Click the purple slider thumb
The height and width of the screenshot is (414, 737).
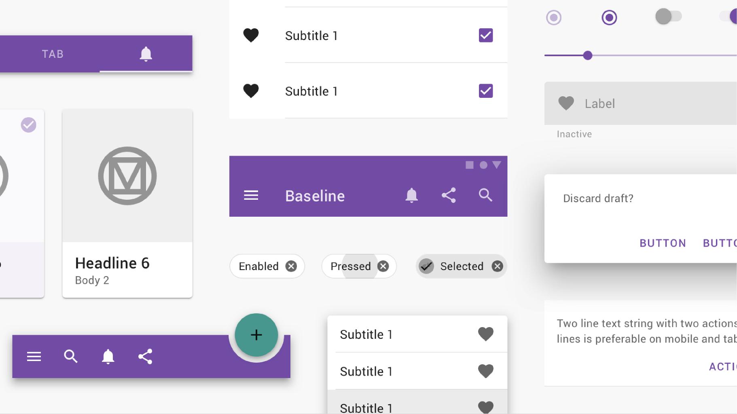[588, 55]
